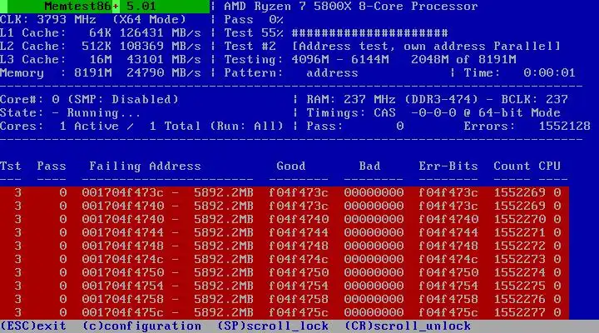599x333 pixels.
Task: Click the Good column header
Action: coord(291,166)
